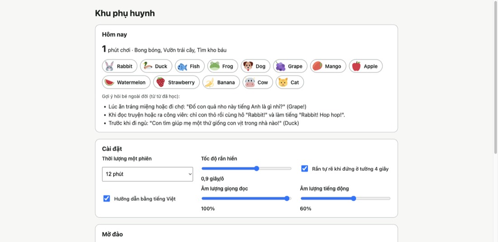The width and height of the screenshot is (498, 242).
Task: Click the "Banana" word label
Action: coord(226,82)
